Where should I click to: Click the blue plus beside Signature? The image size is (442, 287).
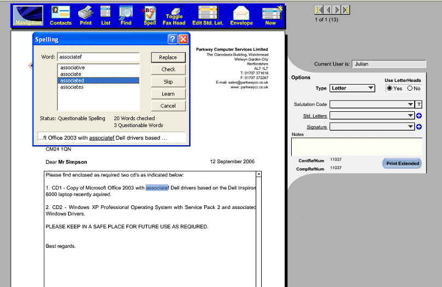(419, 127)
